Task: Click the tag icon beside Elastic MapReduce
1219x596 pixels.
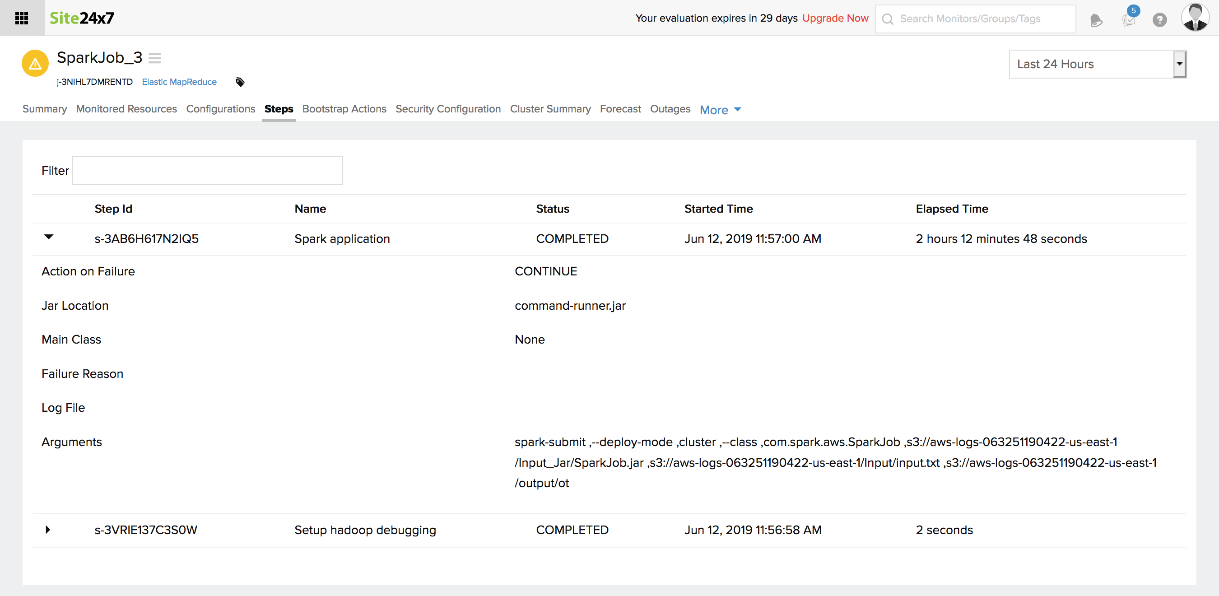Action: (x=240, y=82)
